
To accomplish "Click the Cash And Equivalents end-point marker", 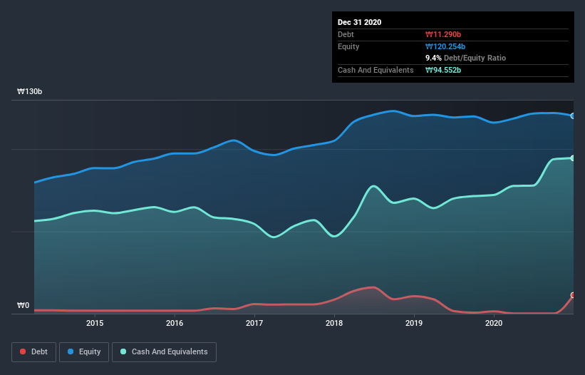I will coord(573,158).
